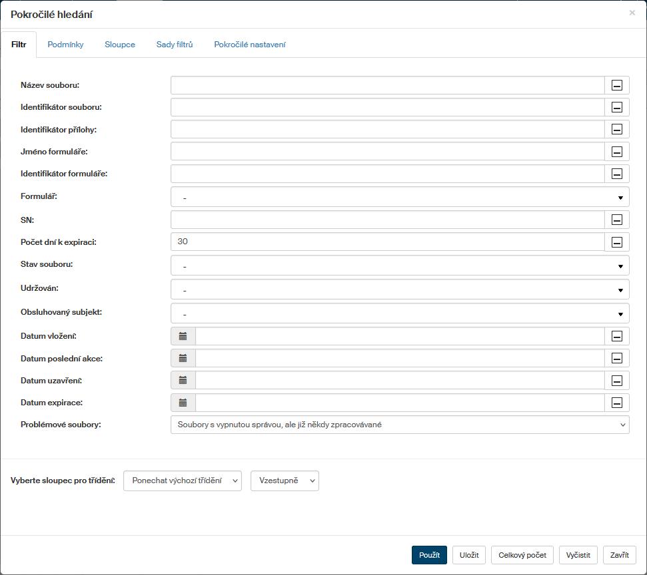Image resolution: width=647 pixels, height=575 pixels.
Task: Open the Vzestupně sort order dropdown
Action: click(x=285, y=480)
